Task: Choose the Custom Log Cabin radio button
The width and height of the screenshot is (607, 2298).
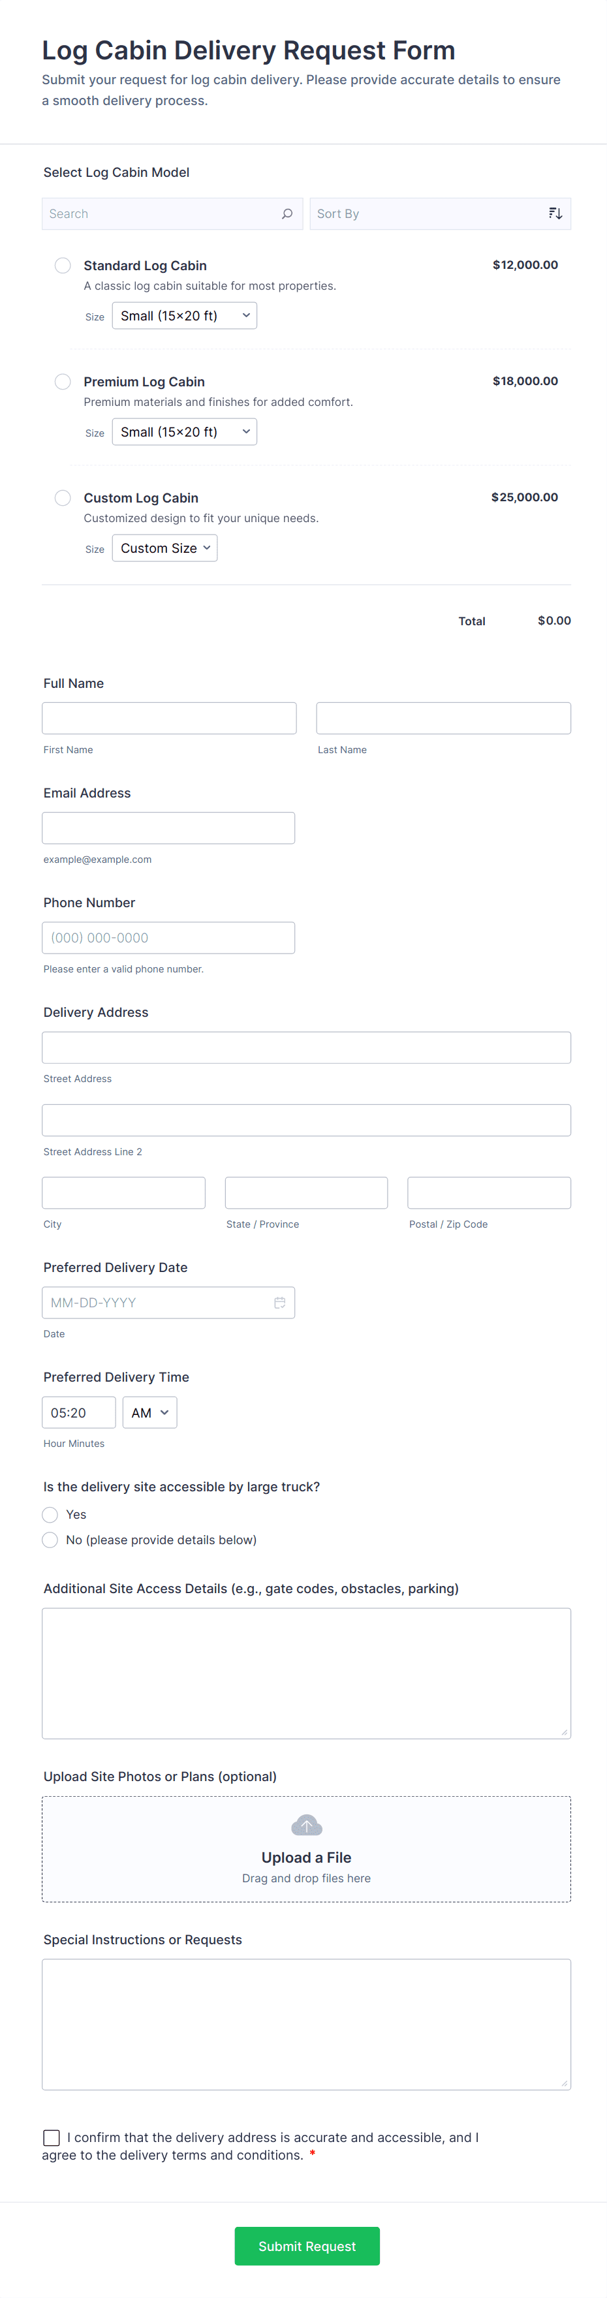Action: pyautogui.click(x=63, y=498)
